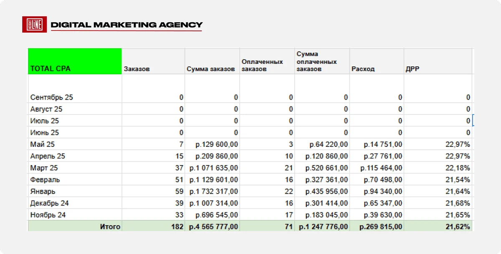This screenshot has width=501, height=254.
Task: Click the Height Line red logo icon
Action: pyautogui.click(x=34, y=25)
